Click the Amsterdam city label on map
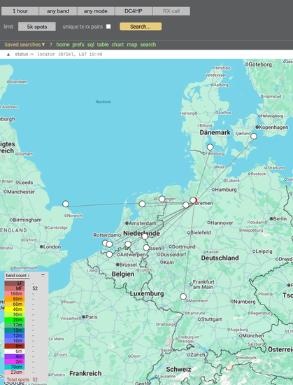This screenshot has height=385, width=293. pos(143,223)
